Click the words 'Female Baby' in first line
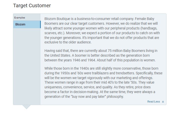179x114 pixels. (x=145, y=19)
